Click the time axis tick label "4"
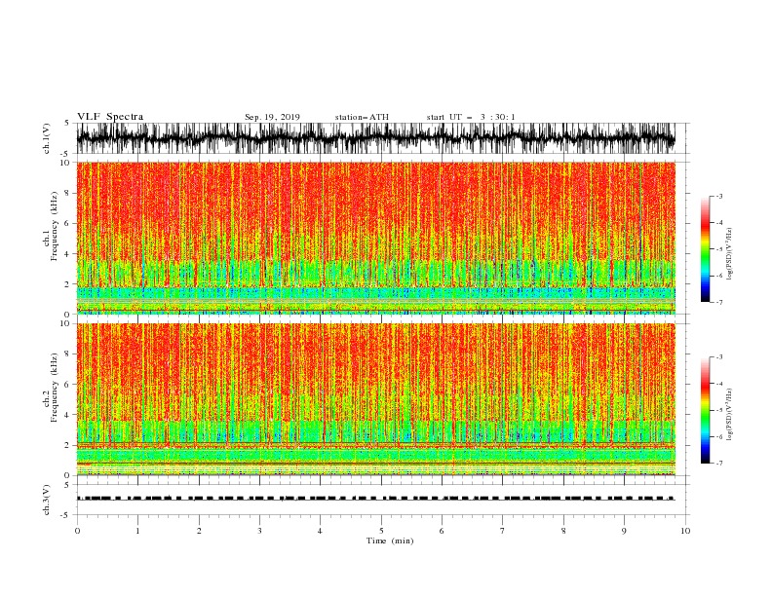Viewport: 772px width, 596px height. 320,531
